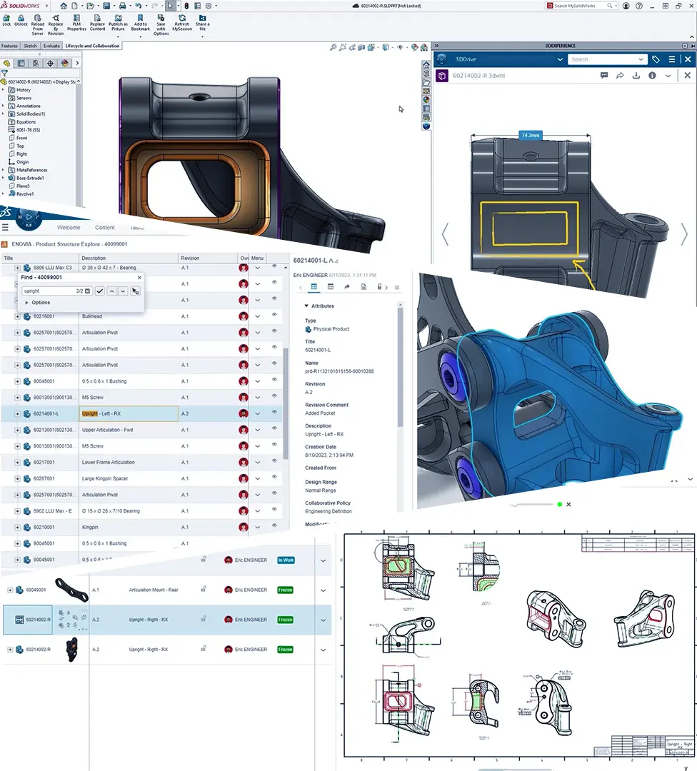Click Share a file icon
This screenshot has height=771, width=697.
coord(202,18)
